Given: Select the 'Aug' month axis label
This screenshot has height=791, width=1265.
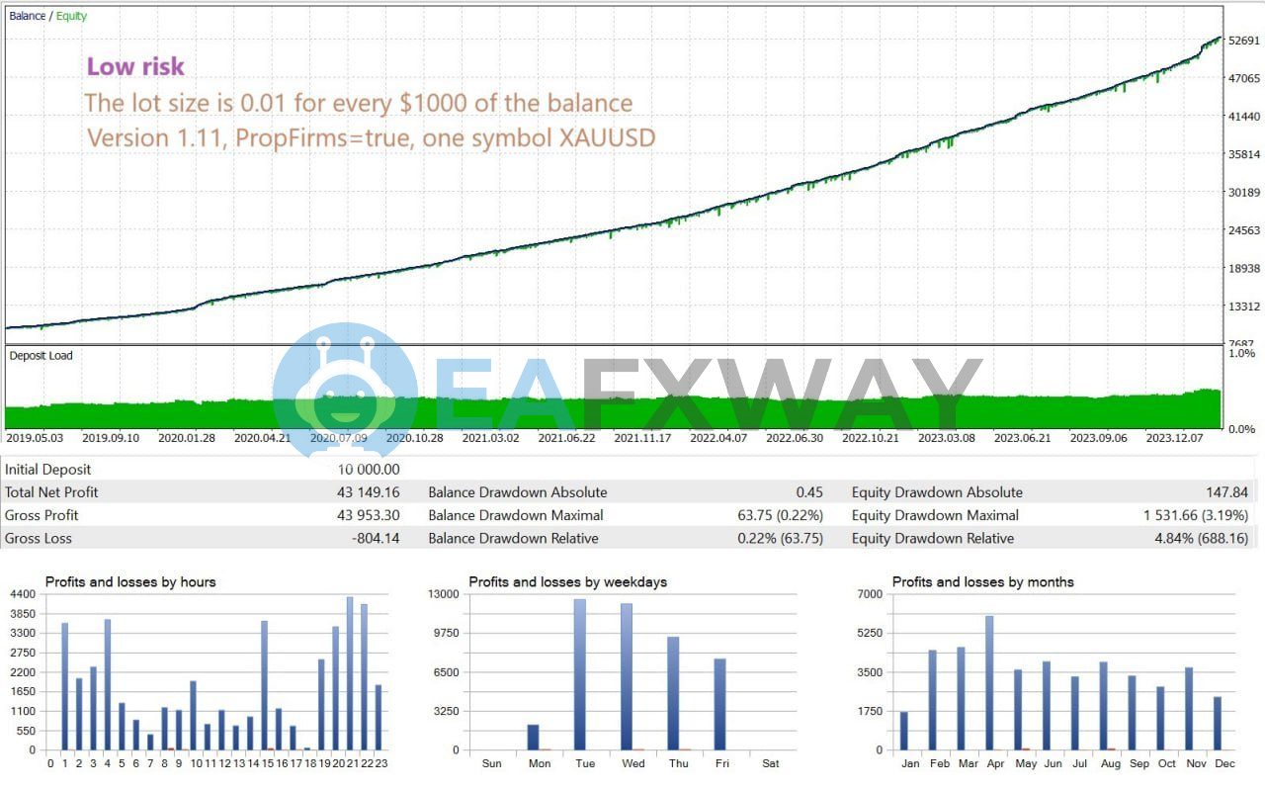Looking at the screenshot, I should [1110, 763].
